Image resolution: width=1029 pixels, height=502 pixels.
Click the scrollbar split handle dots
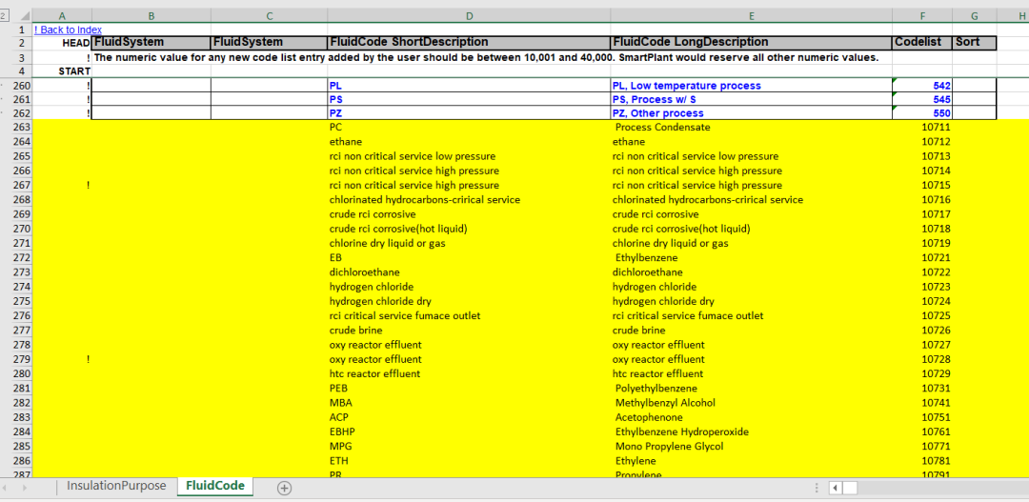(817, 488)
